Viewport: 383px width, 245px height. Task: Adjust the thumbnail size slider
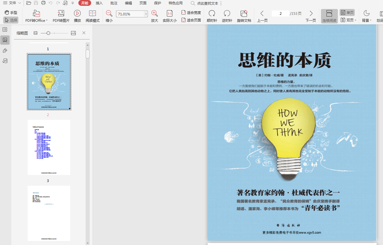(48, 33)
